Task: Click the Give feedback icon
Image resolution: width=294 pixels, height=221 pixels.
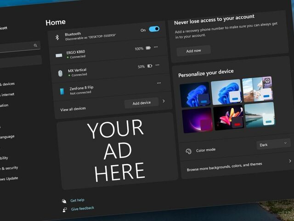Action: click(65, 210)
